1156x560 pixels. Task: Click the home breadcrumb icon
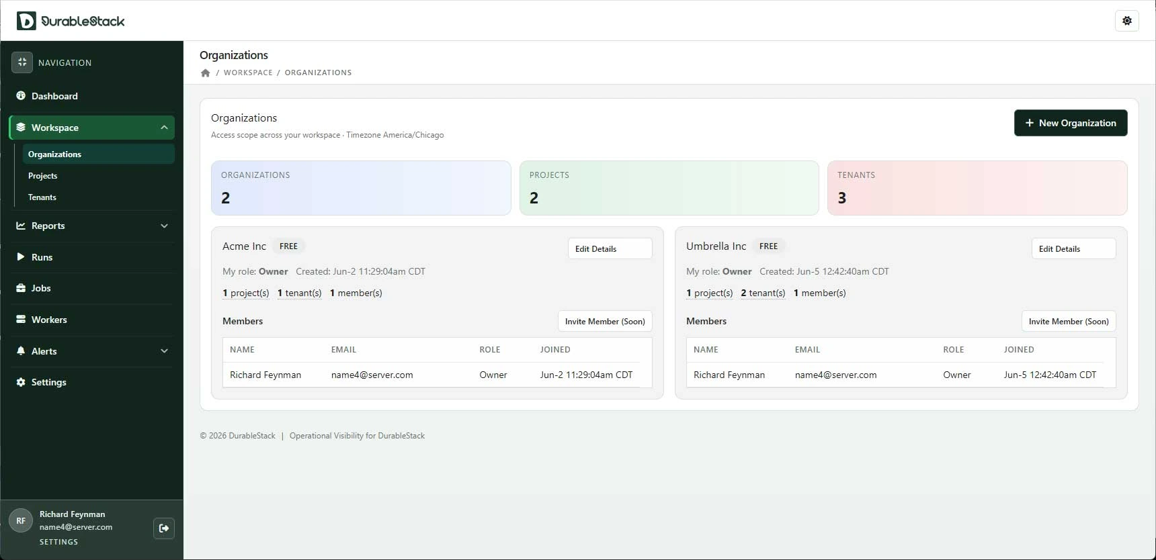(x=206, y=73)
